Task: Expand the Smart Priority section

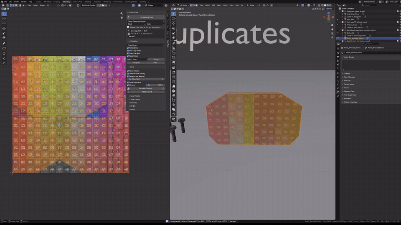Action: tap(135, 96)
